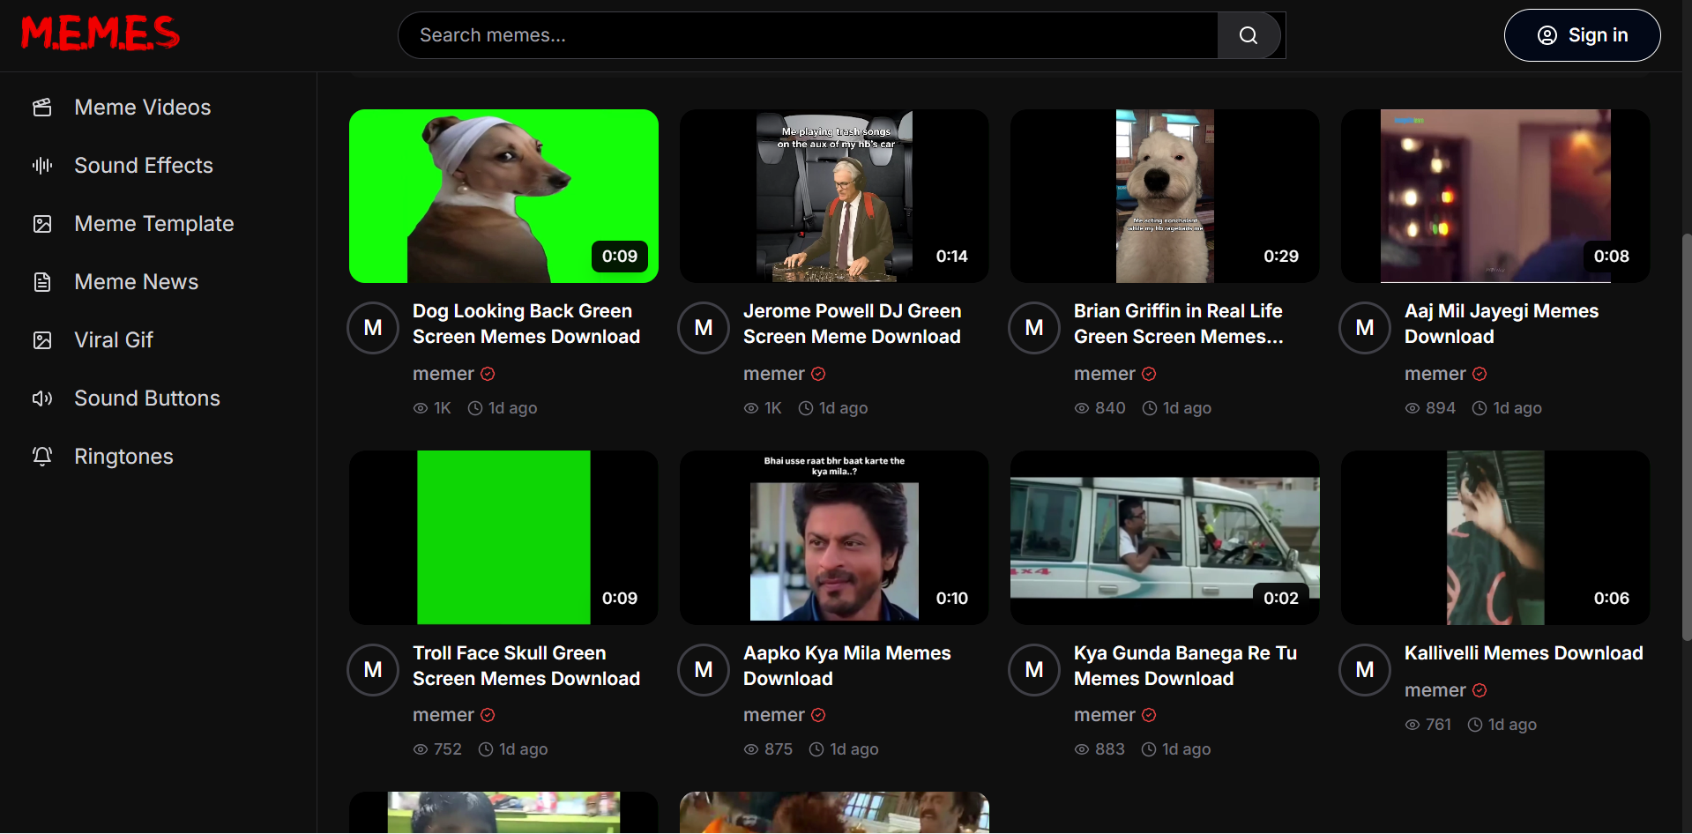Click the memer avatar on Brian Griffin video
1692x834 pixels.
pos(1033,327)
